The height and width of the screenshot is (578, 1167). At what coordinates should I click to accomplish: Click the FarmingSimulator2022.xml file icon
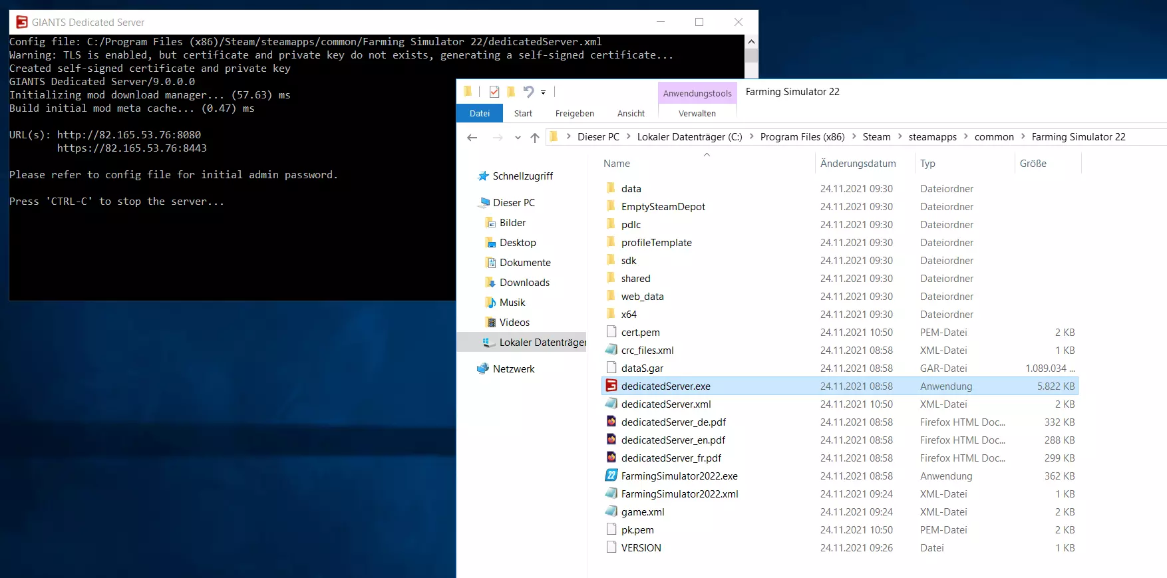click(x=611, y=494)
